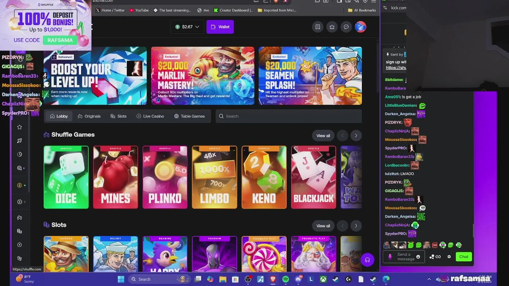This screenshot has height=286, width=509.
Task: Open the Blackjack game card
Action: pos(313,177)
